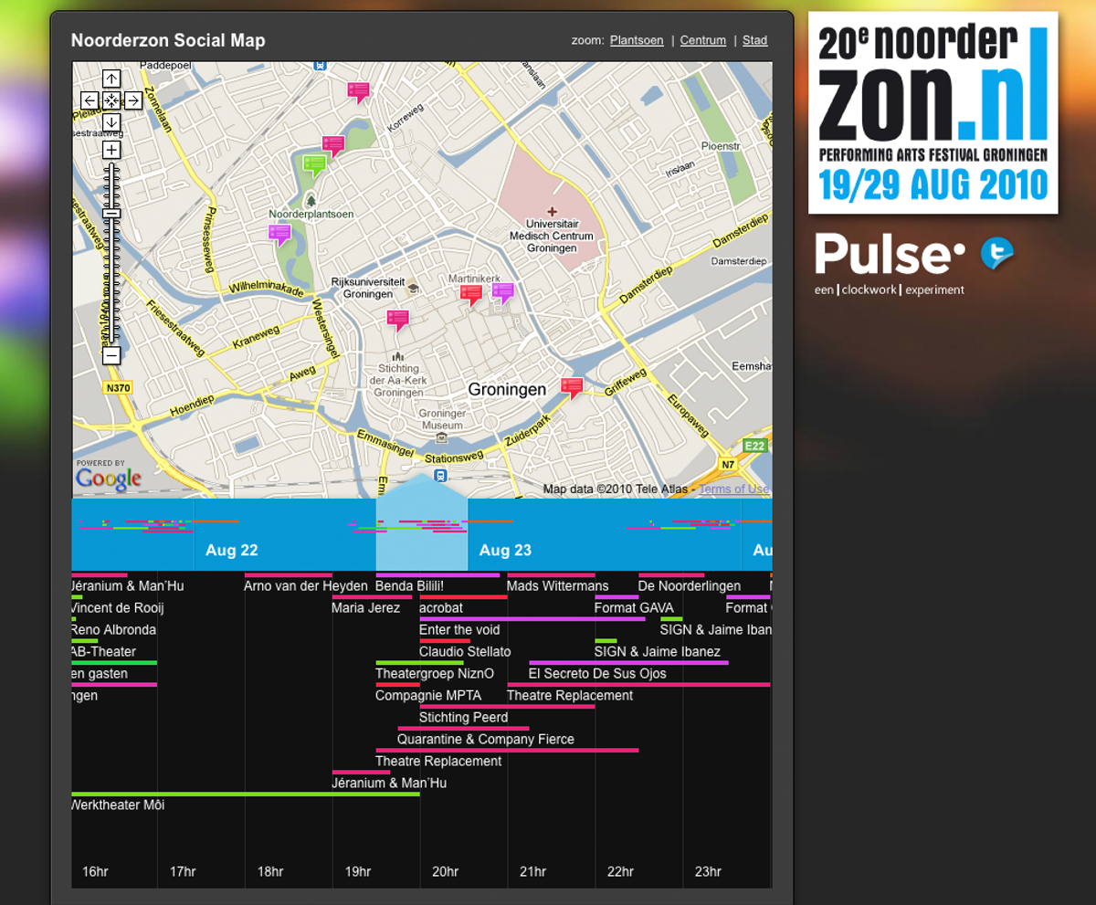Pan the map down with the arrow
This screenshot has width=1096, height=905.
pos(111,122)
